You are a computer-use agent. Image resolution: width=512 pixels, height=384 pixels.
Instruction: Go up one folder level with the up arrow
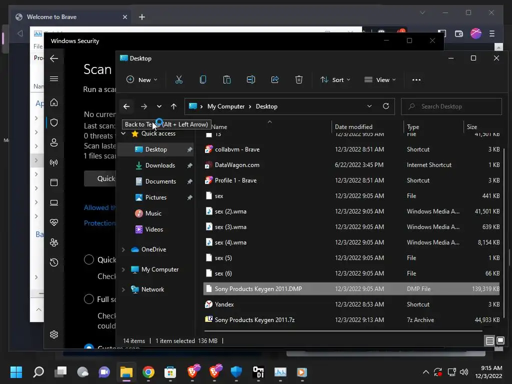point(173,106)
